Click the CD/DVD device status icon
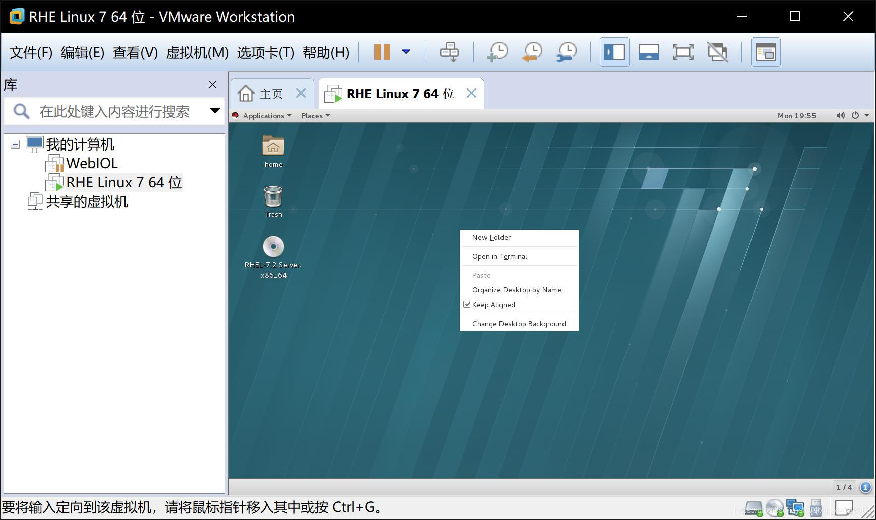Image resolution: width=876 pixels, height=520 pixels. click(x=775, y=508)
